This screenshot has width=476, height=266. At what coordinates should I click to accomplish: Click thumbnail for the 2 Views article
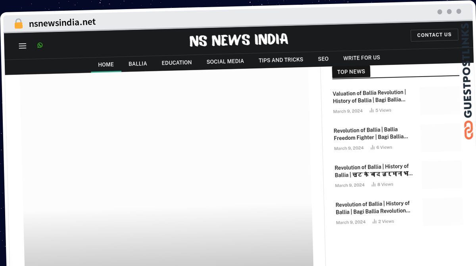(443, 212)
